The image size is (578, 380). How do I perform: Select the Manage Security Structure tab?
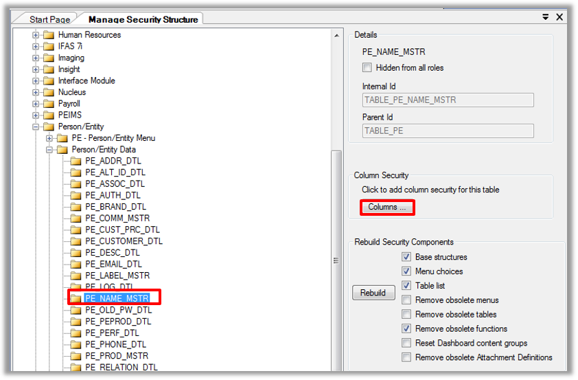[143, 19]
